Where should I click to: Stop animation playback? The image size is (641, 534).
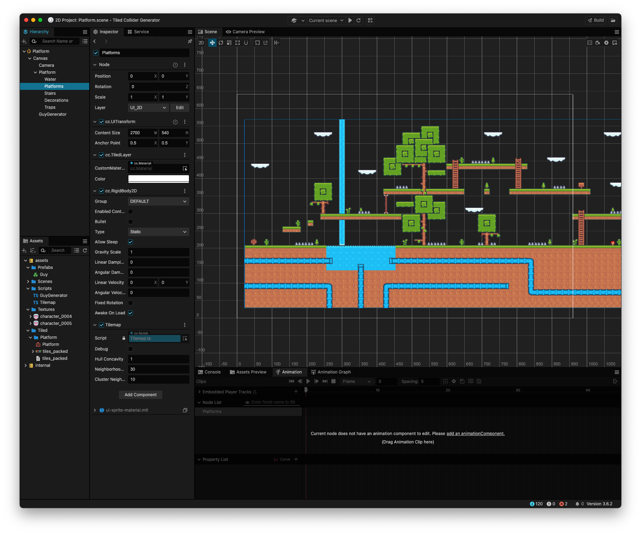click(x=333, y=381)
